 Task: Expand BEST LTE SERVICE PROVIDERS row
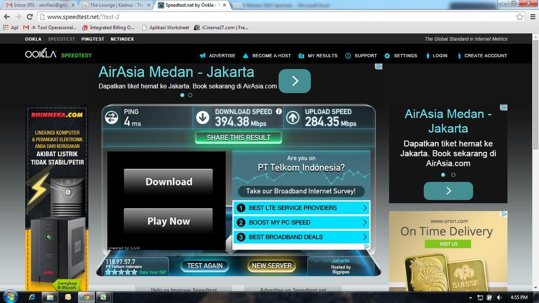coord(301,208)
